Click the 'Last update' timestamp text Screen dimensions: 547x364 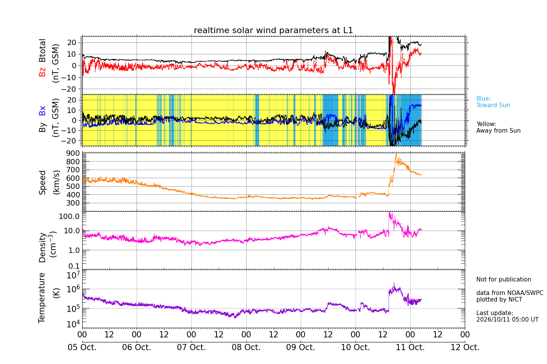coord(507,316)
